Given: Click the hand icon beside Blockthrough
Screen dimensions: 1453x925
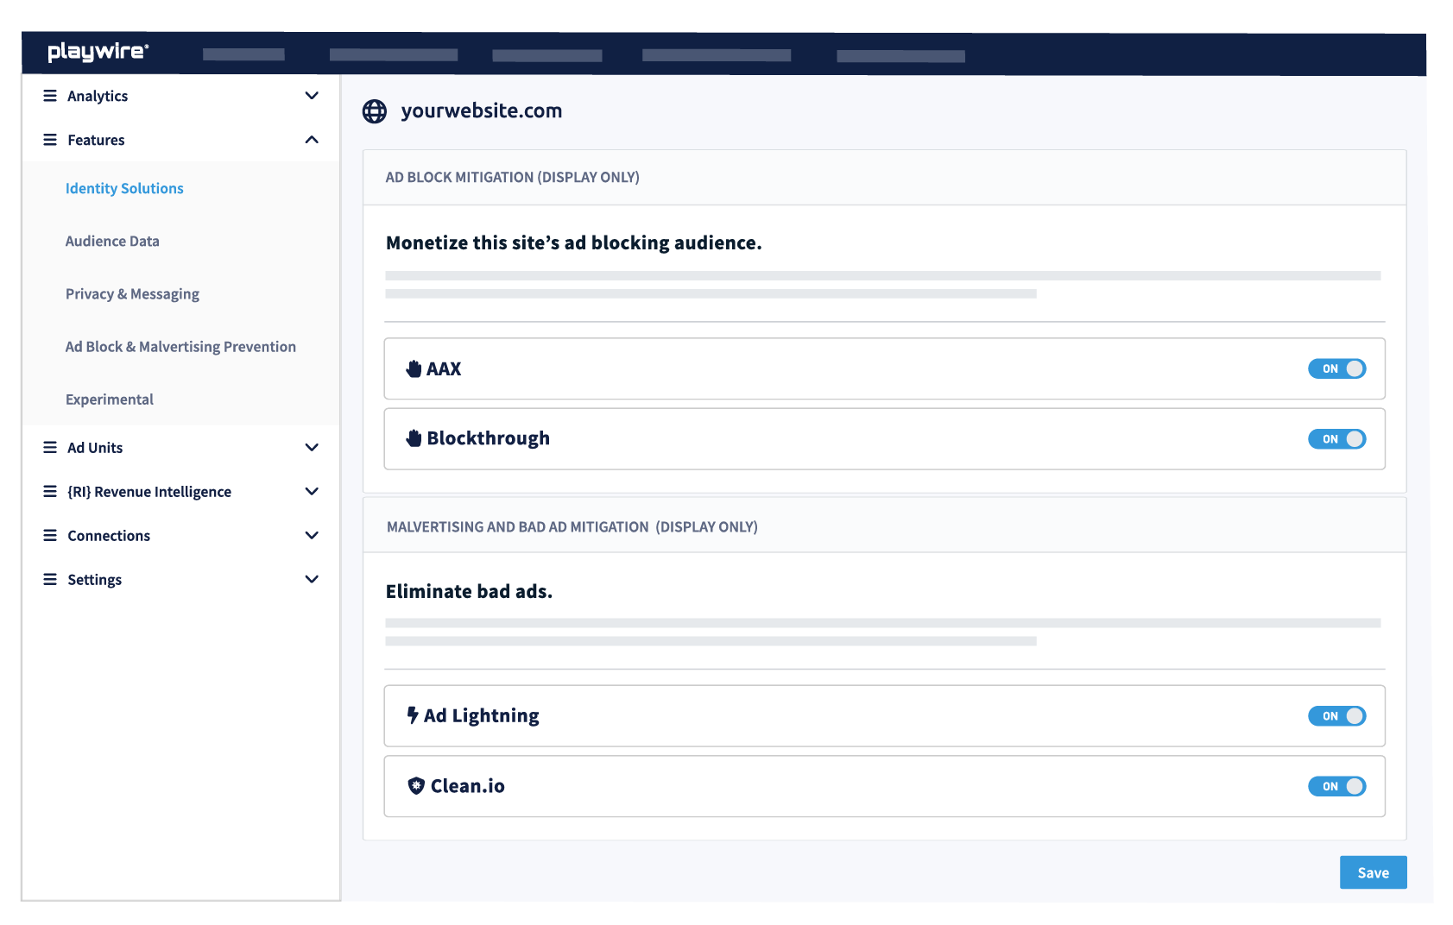Looking at the screenshot, I should tap(414, 438).
